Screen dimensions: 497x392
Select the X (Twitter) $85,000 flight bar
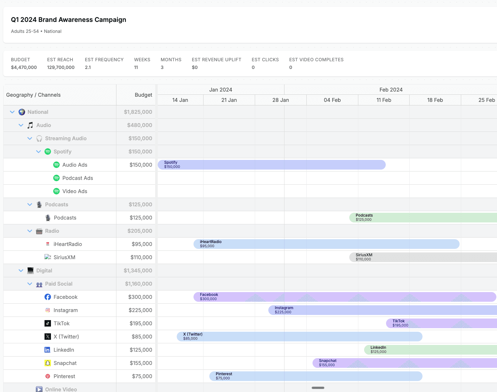[x=300, y=337]
